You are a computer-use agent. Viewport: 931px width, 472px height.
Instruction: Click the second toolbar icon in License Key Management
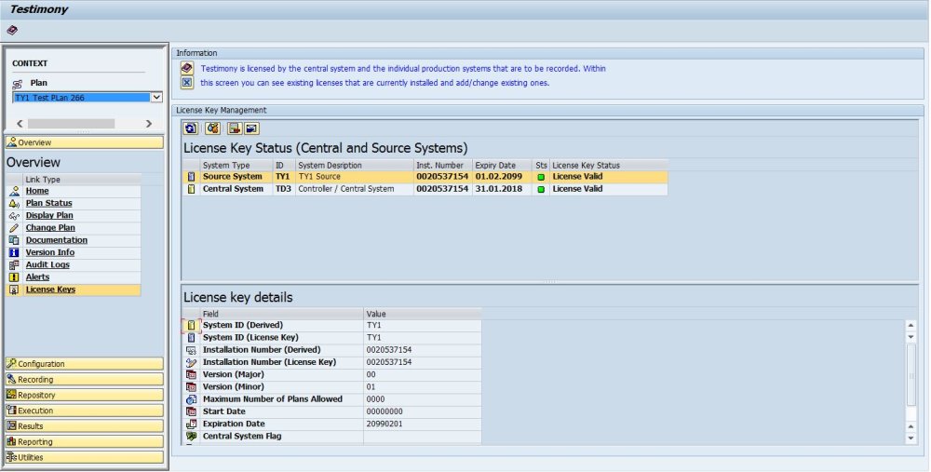tap(212, 128)
